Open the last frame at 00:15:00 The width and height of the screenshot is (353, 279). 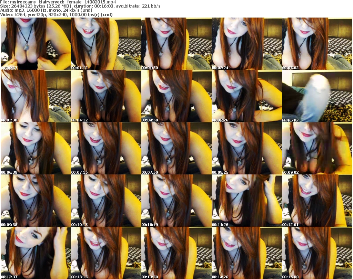point(317,253)
